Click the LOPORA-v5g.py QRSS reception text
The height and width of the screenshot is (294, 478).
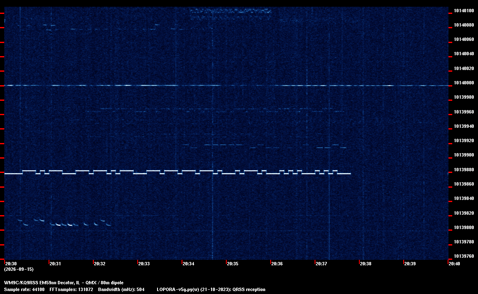tap(211, 289)
